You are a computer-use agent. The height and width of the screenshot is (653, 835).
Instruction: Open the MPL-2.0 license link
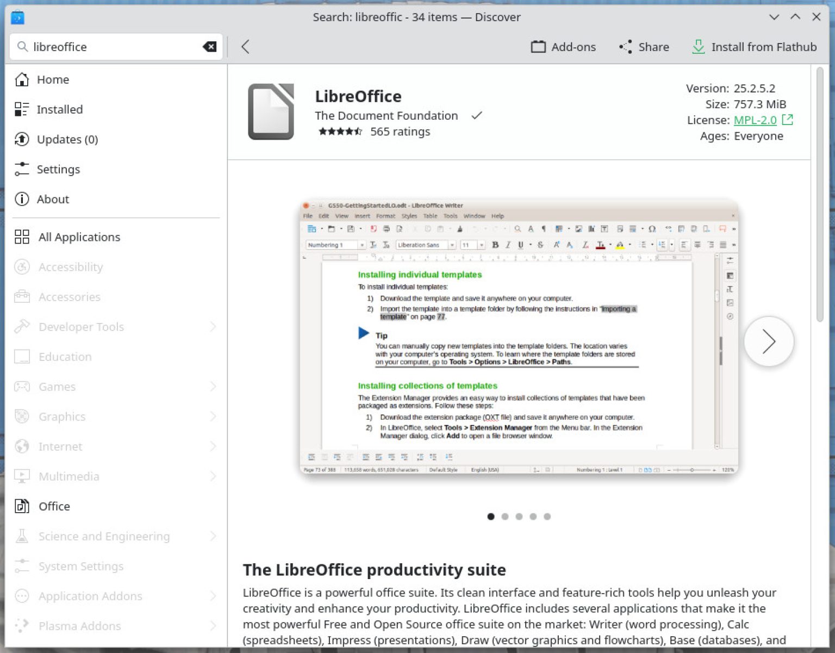tap(755, 120)
